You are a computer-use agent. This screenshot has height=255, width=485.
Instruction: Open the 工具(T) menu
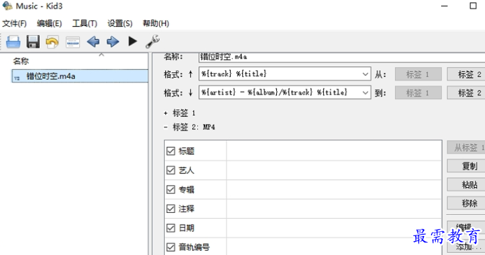[x=84, y=24]
